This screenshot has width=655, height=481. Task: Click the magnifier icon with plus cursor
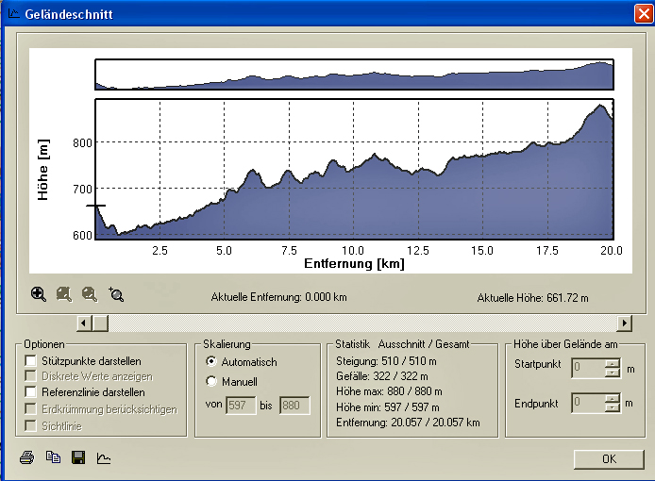coord(116,294)
